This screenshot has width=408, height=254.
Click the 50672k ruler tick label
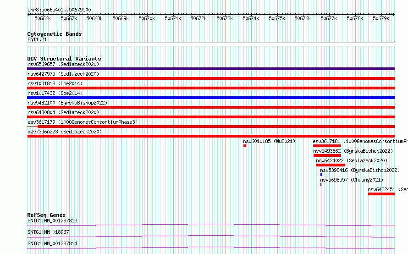pyautogui.click(x=198, y=18)
